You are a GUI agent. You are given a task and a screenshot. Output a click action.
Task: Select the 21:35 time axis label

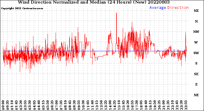click(168, 105)
